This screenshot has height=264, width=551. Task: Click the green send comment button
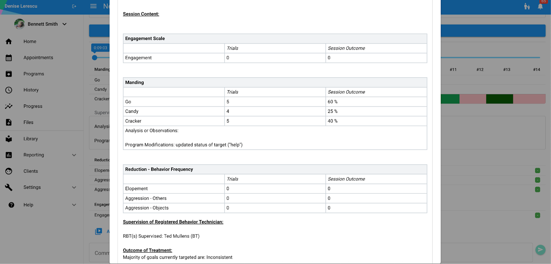[x=540, y=250]
